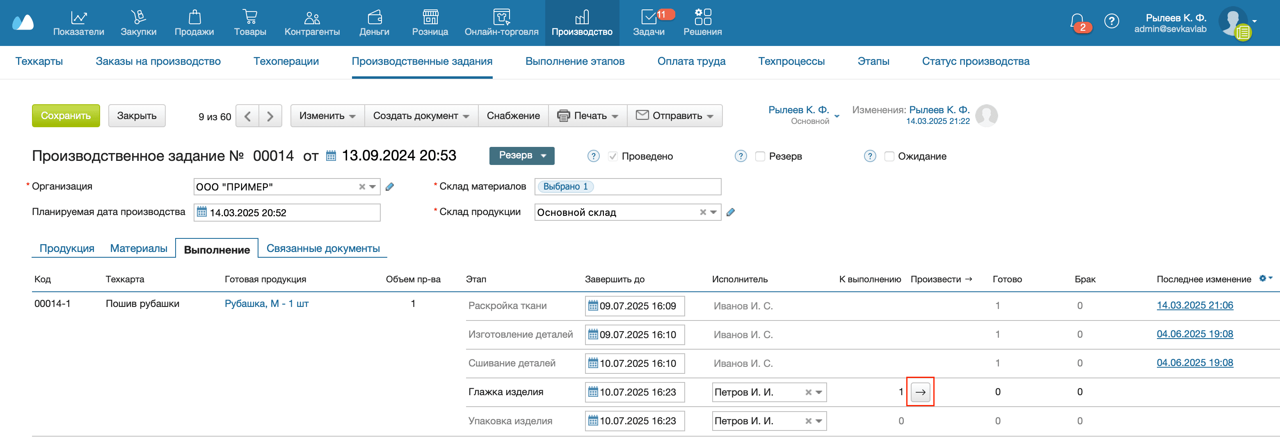Open the Задачи icon with badge 11
The width and height of the screenshot is (1280, 444).
[x=649, y=16]
